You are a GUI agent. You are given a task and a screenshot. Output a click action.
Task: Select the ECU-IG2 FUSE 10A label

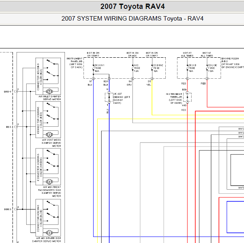click(x=158, y=68)
